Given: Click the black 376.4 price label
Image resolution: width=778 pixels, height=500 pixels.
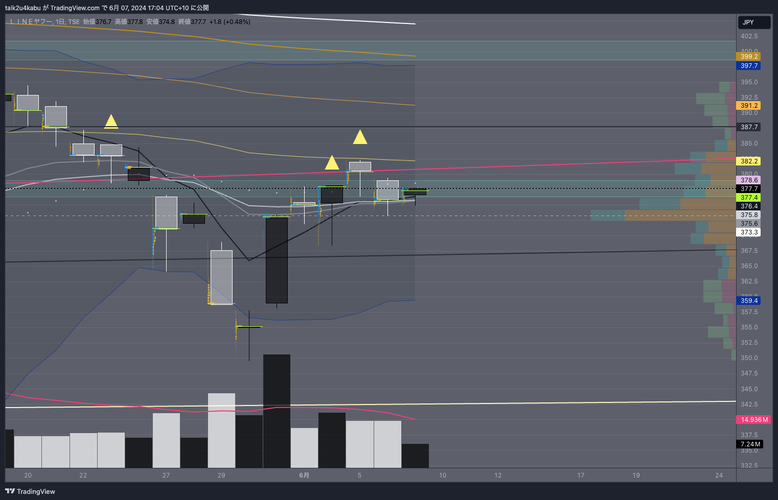Looking at the screenshot, I should tap(748, 206).
